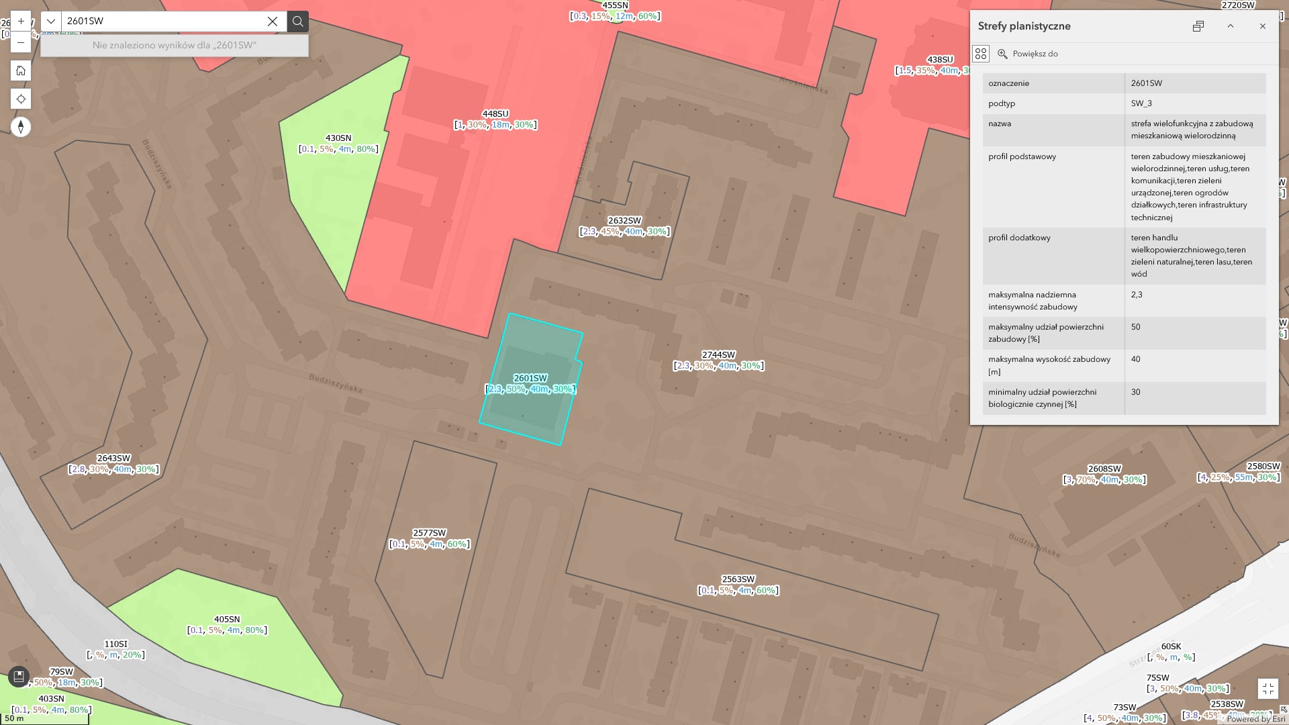
Task: Click the oznaczenie value row in the panel
Action: coord(1146,83)
